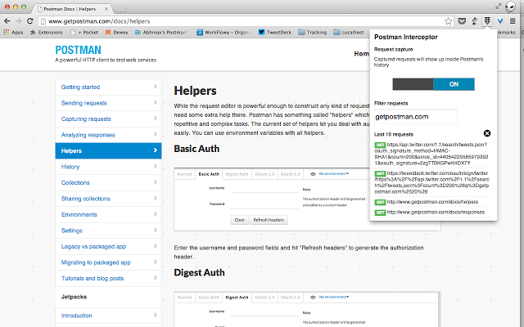Click chevron next to Sending requests
The width and height of the screenshot is (524, 327).
coord(155,102)
